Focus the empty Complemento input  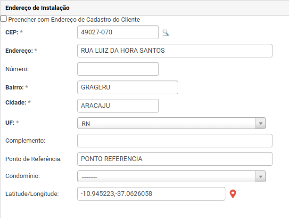(174, 141)
